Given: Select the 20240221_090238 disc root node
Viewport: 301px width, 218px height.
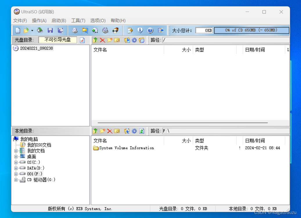Looking at the screenshot, I should click(37, 48).
